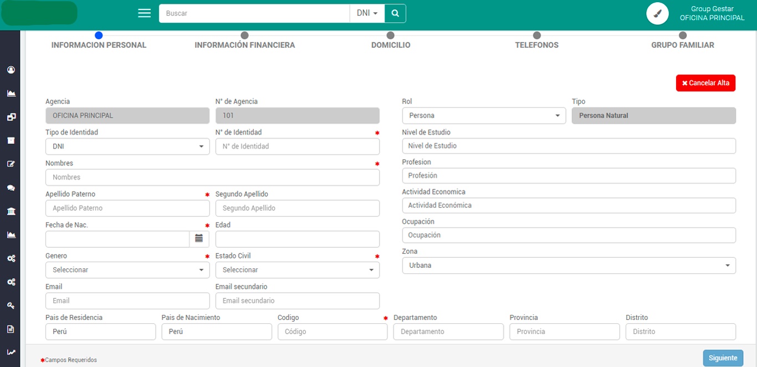Click the gears icon directly above the key icon
The width and height of the screenshot is (757, 367).
(x=11, y=282)
